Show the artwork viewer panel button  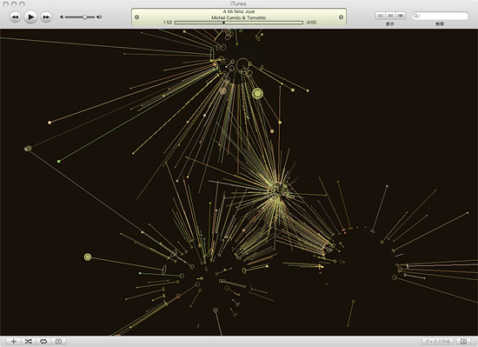[58, 341]
